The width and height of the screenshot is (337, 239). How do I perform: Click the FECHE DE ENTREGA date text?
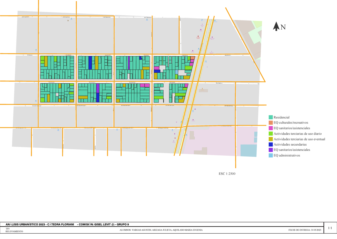click(x=304, y=230)
